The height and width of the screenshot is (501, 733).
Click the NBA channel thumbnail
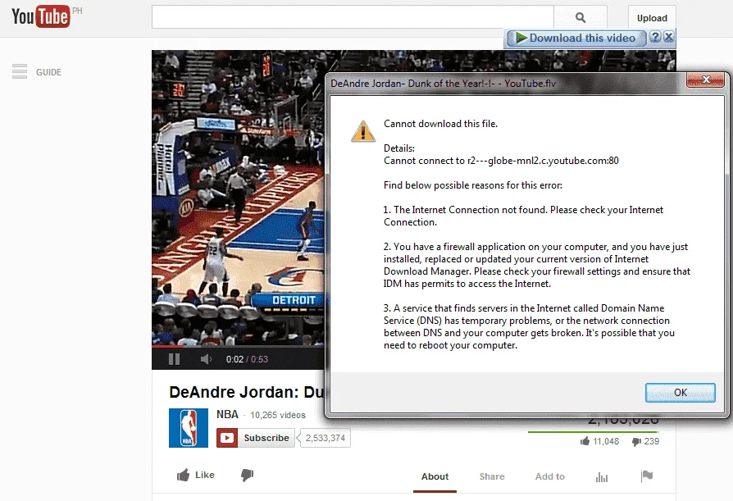189,428
